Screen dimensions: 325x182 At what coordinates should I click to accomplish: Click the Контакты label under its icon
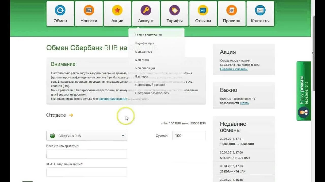pos(260,21)
